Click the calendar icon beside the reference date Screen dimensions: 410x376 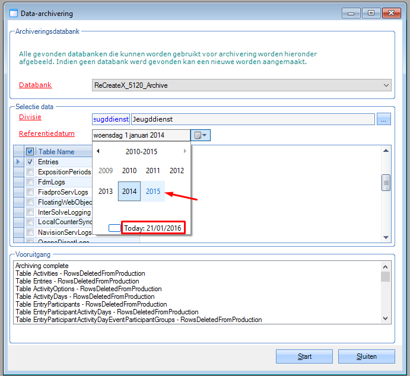pos(201,135)
